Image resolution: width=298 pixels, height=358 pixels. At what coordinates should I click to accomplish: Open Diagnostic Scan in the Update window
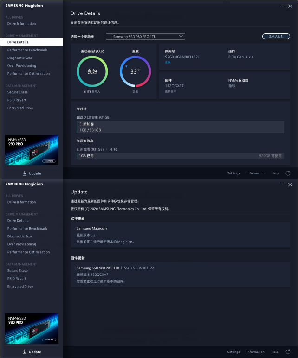pyautogui.click(x=20, y=237)
